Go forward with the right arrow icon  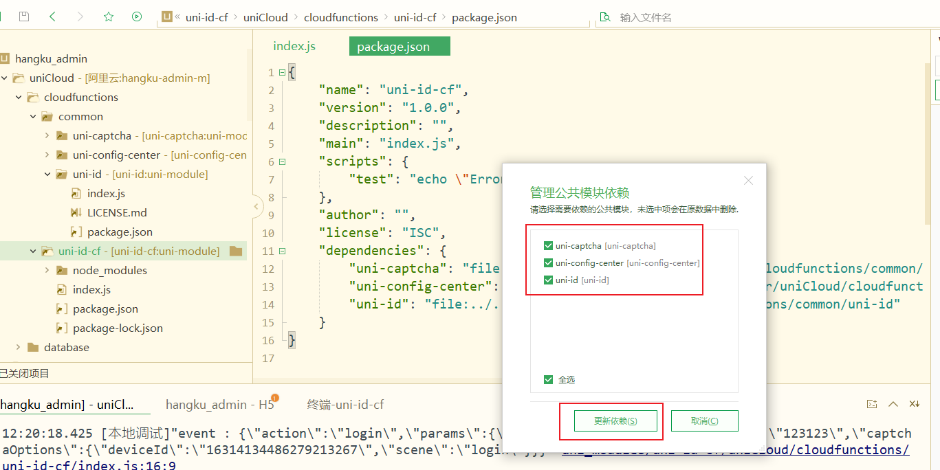[80, 16]
